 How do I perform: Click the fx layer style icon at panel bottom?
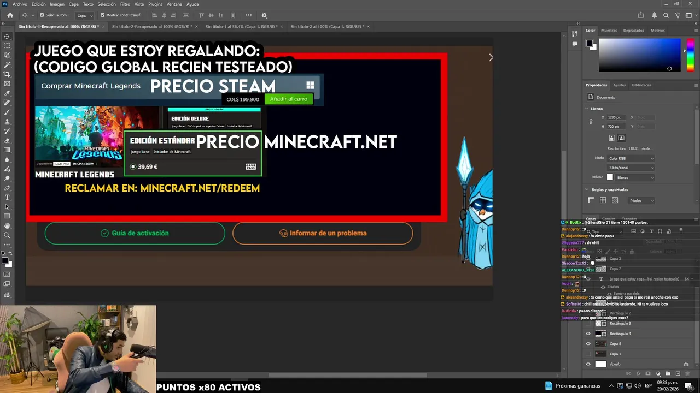point(638,374)
